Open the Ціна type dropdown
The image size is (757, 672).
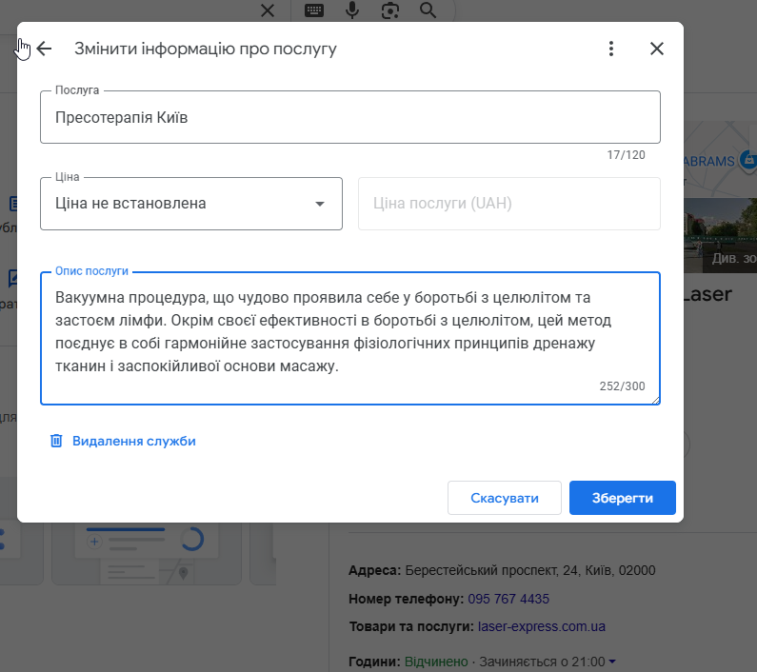(191, 204)
